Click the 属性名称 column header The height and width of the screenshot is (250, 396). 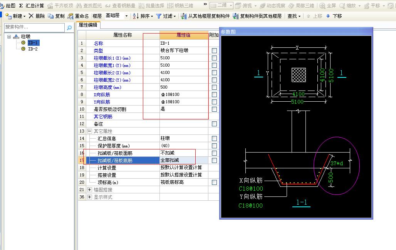pos(122,35)
